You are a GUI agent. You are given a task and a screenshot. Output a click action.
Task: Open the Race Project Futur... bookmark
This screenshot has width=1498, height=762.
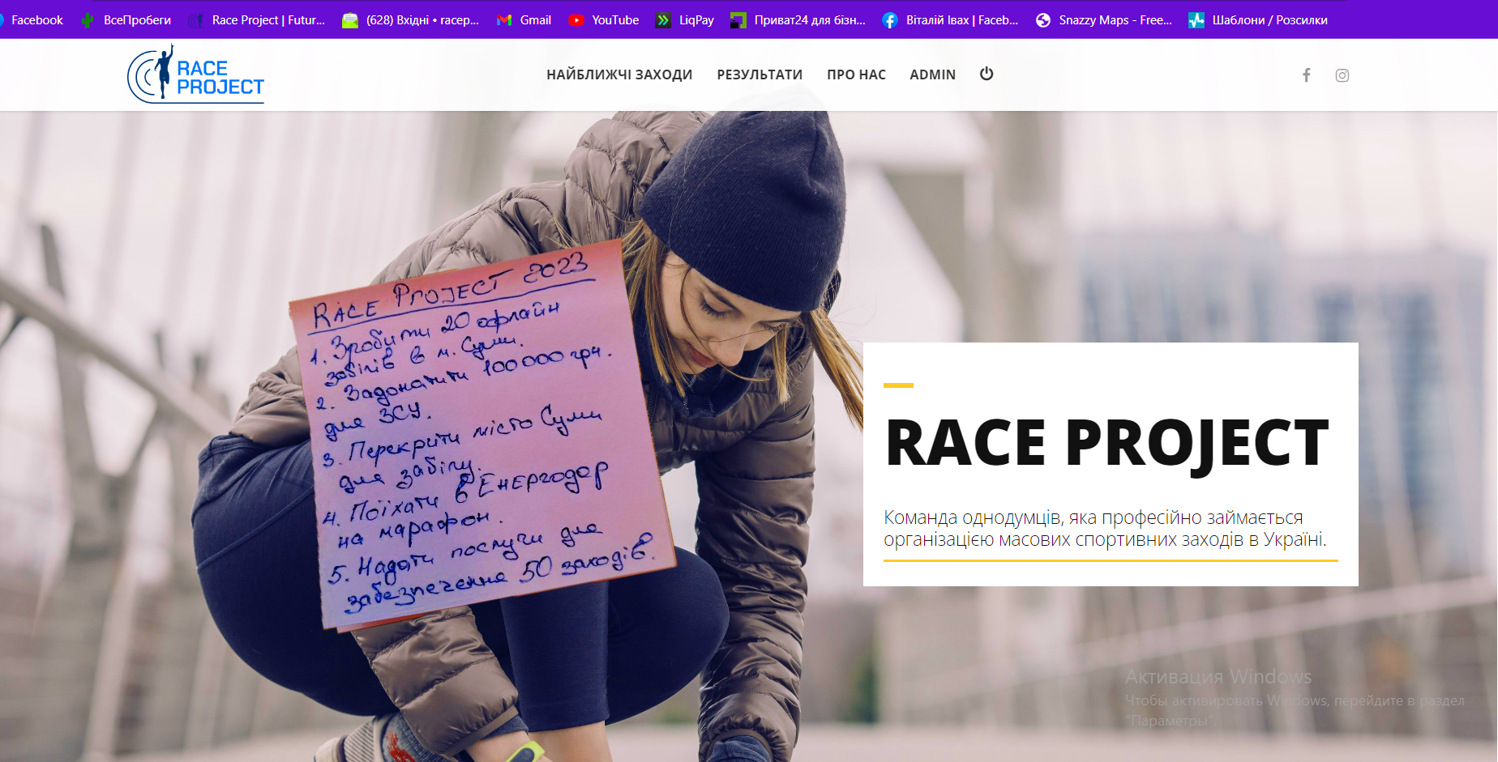point(257,20)
